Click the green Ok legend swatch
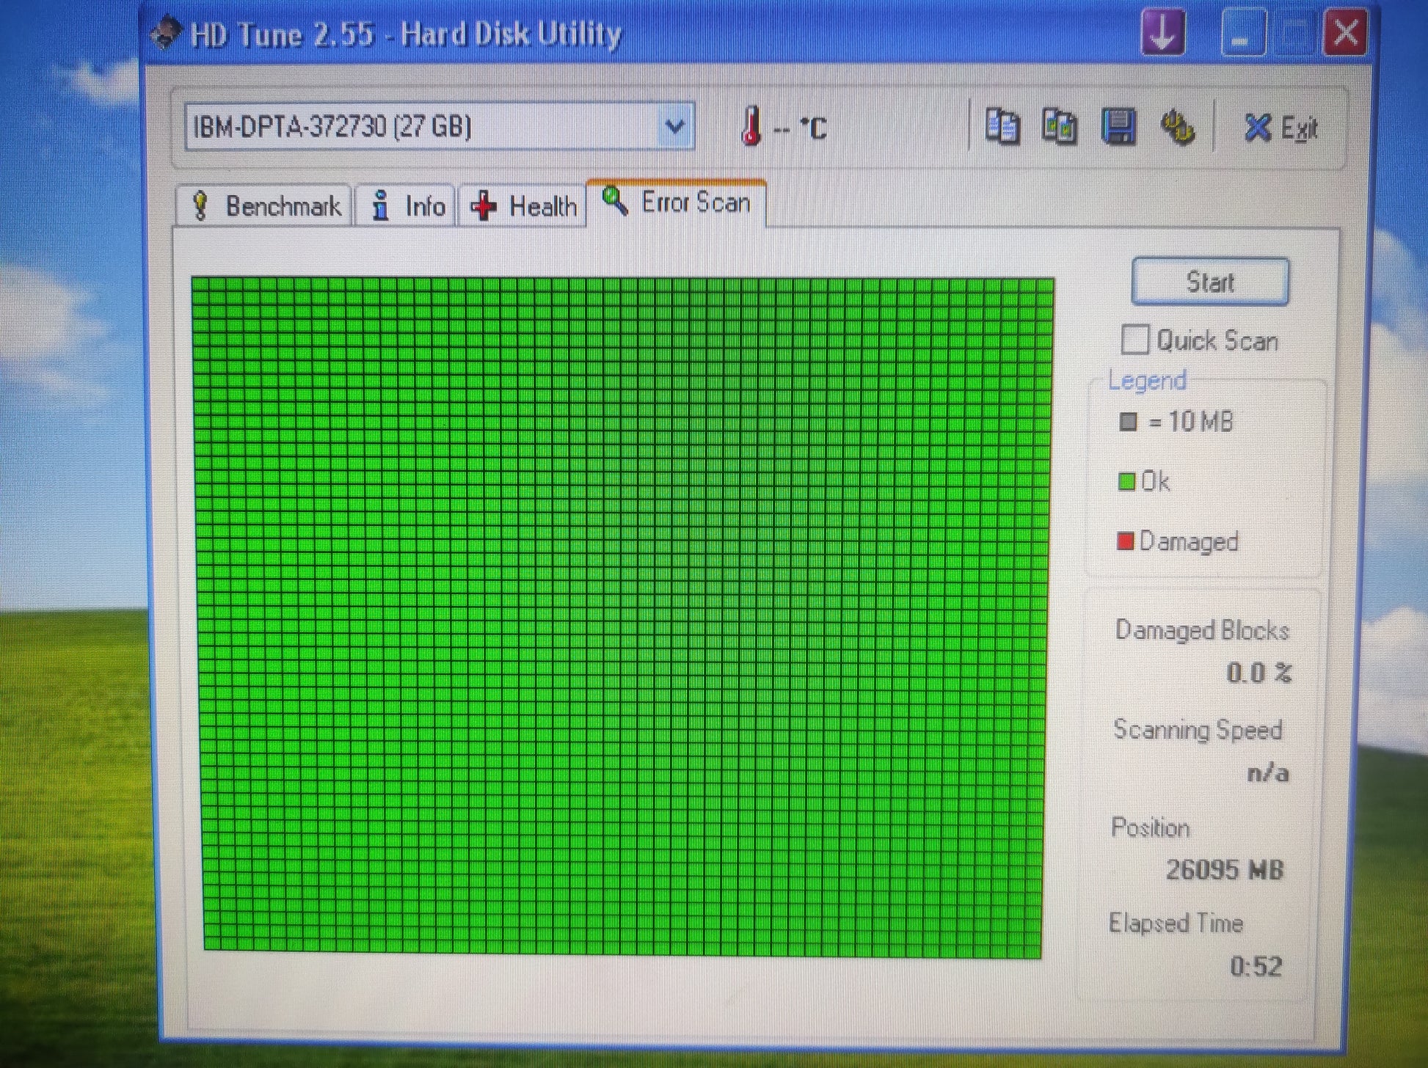This screenshot has height=1068, width=1428. tap(1126, 482)
